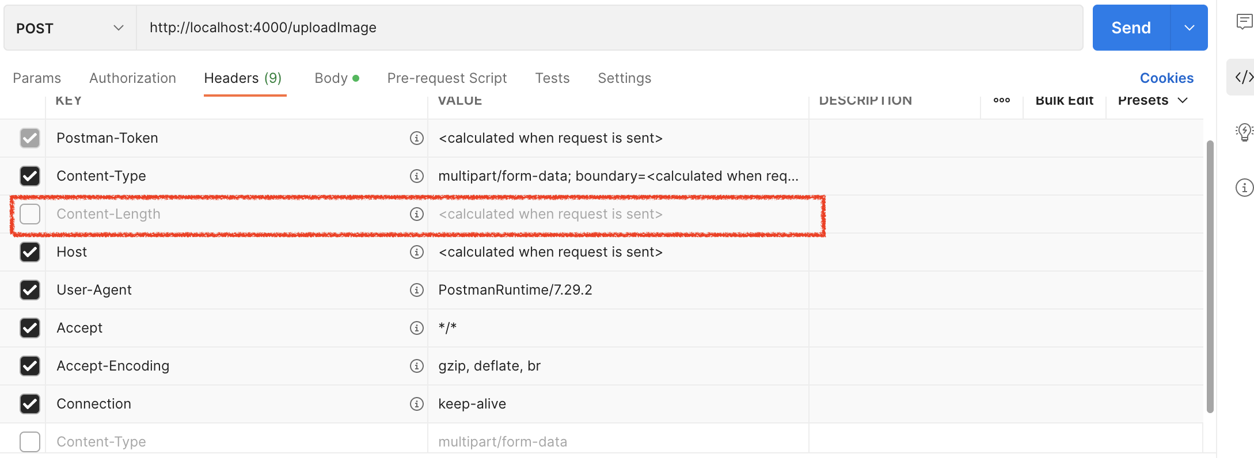The height and width of the screenshot is (458, 1254).
Task: Click info icon beside Accept-Encoding header
Action: (416, 366)
